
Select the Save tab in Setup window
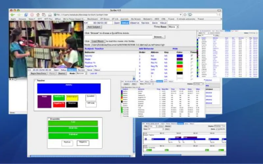coord(155,23)
